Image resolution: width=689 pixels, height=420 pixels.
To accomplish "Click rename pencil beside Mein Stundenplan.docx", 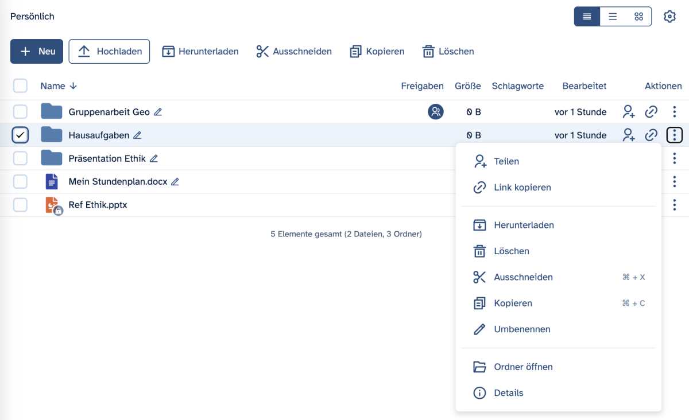I will point(175,182).
